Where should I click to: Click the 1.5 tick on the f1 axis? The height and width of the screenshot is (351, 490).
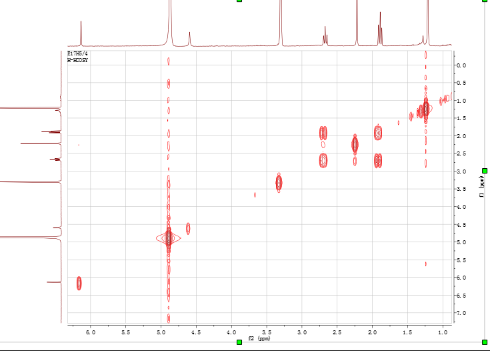tap(461, 118)
